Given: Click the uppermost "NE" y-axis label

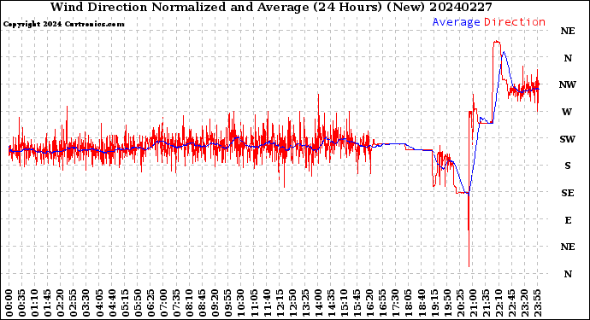Looking at the screenshot, I should (568, 32).
